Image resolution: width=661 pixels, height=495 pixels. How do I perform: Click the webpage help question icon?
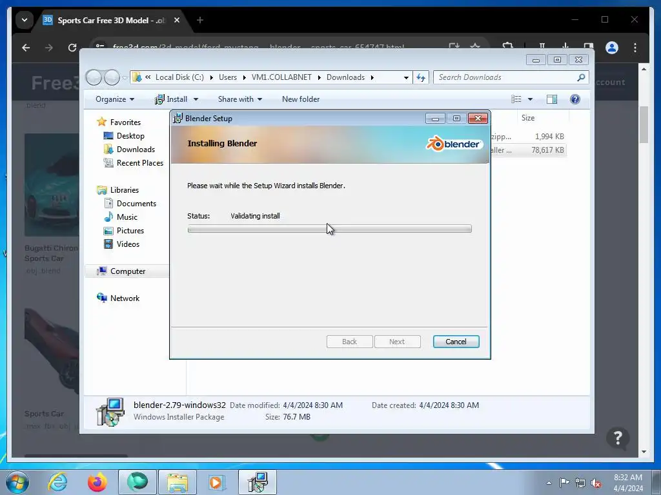(618, 438)
